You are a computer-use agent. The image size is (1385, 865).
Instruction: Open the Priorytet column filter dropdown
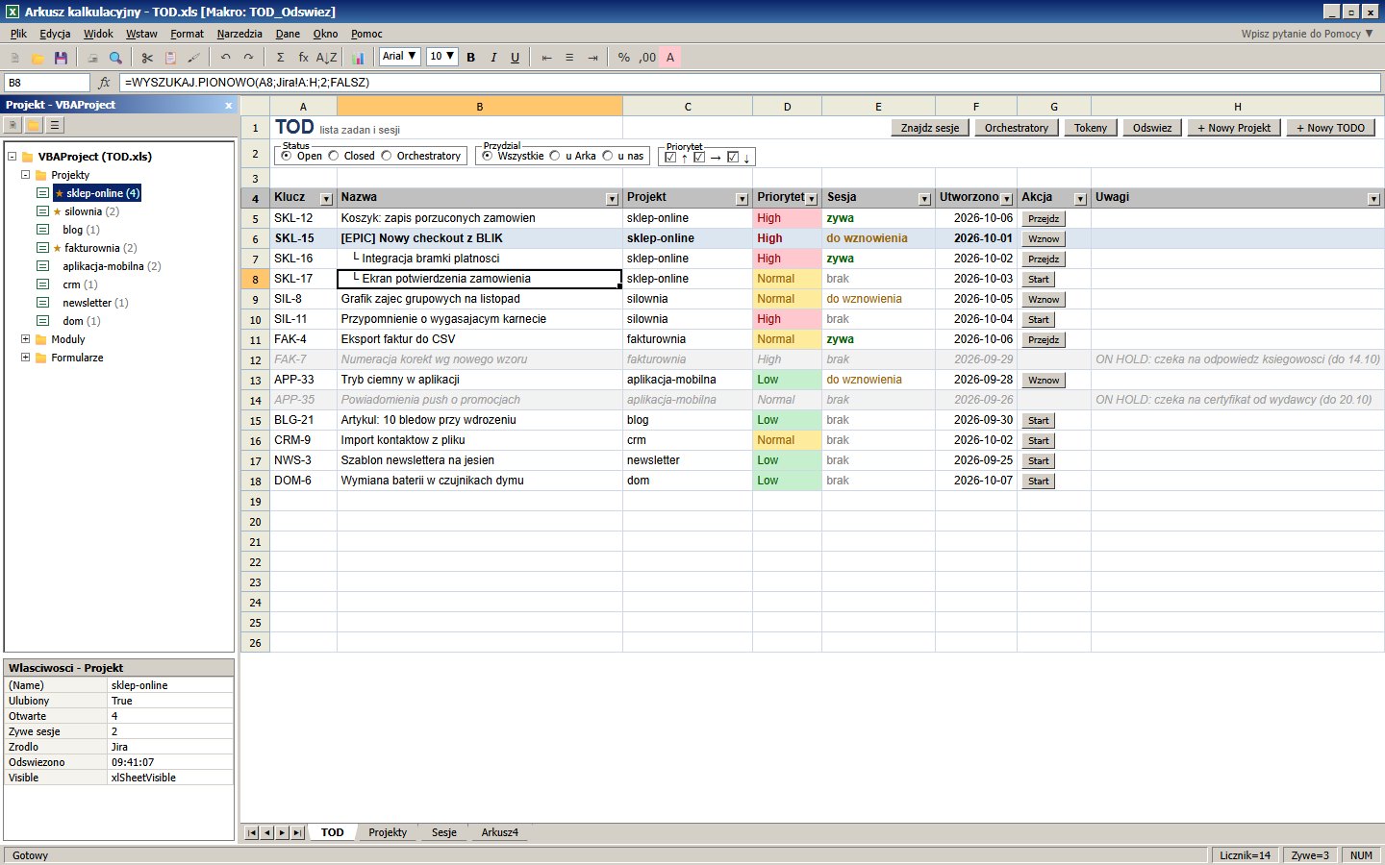pyautogui.click(x=812, y=199)
